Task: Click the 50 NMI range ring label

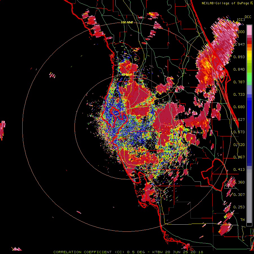Action: click(127, 75)
